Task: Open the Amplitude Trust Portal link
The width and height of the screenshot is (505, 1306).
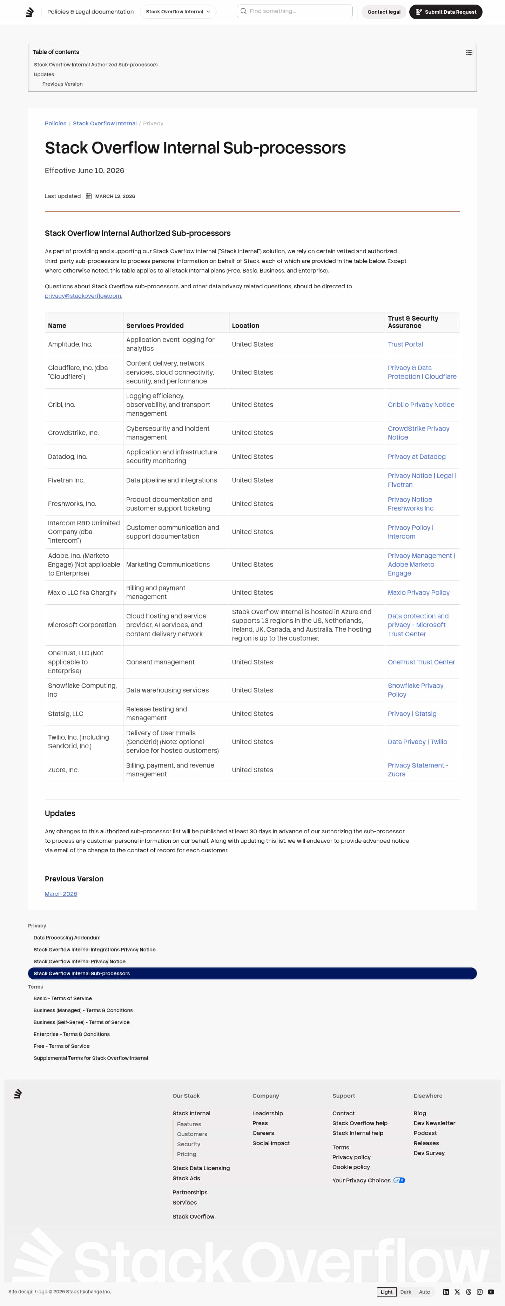Action: (405, 344)
